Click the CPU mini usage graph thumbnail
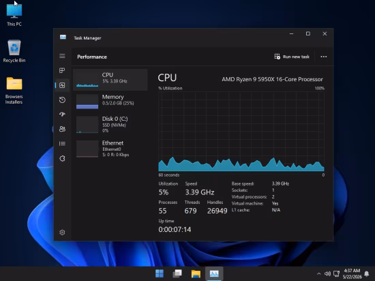The width and height of the screenshot is (375, 281). click(x=87, y=80)
